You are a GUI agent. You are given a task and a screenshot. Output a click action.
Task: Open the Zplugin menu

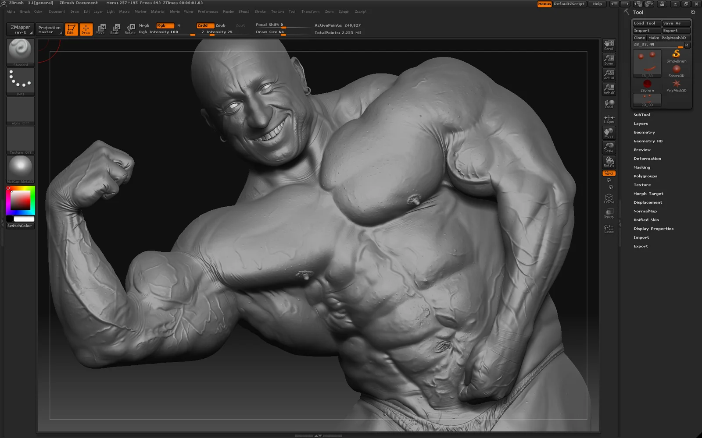coord(344,12)
